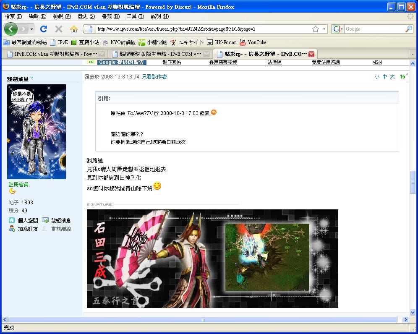The image size is (418, 334).
Task: Set font size to 小
Action: 377,77
